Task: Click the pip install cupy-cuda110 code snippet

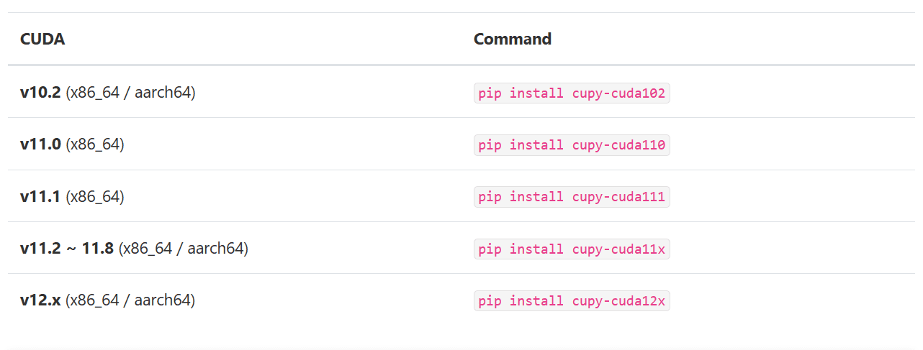Action: tap(572, 145)
